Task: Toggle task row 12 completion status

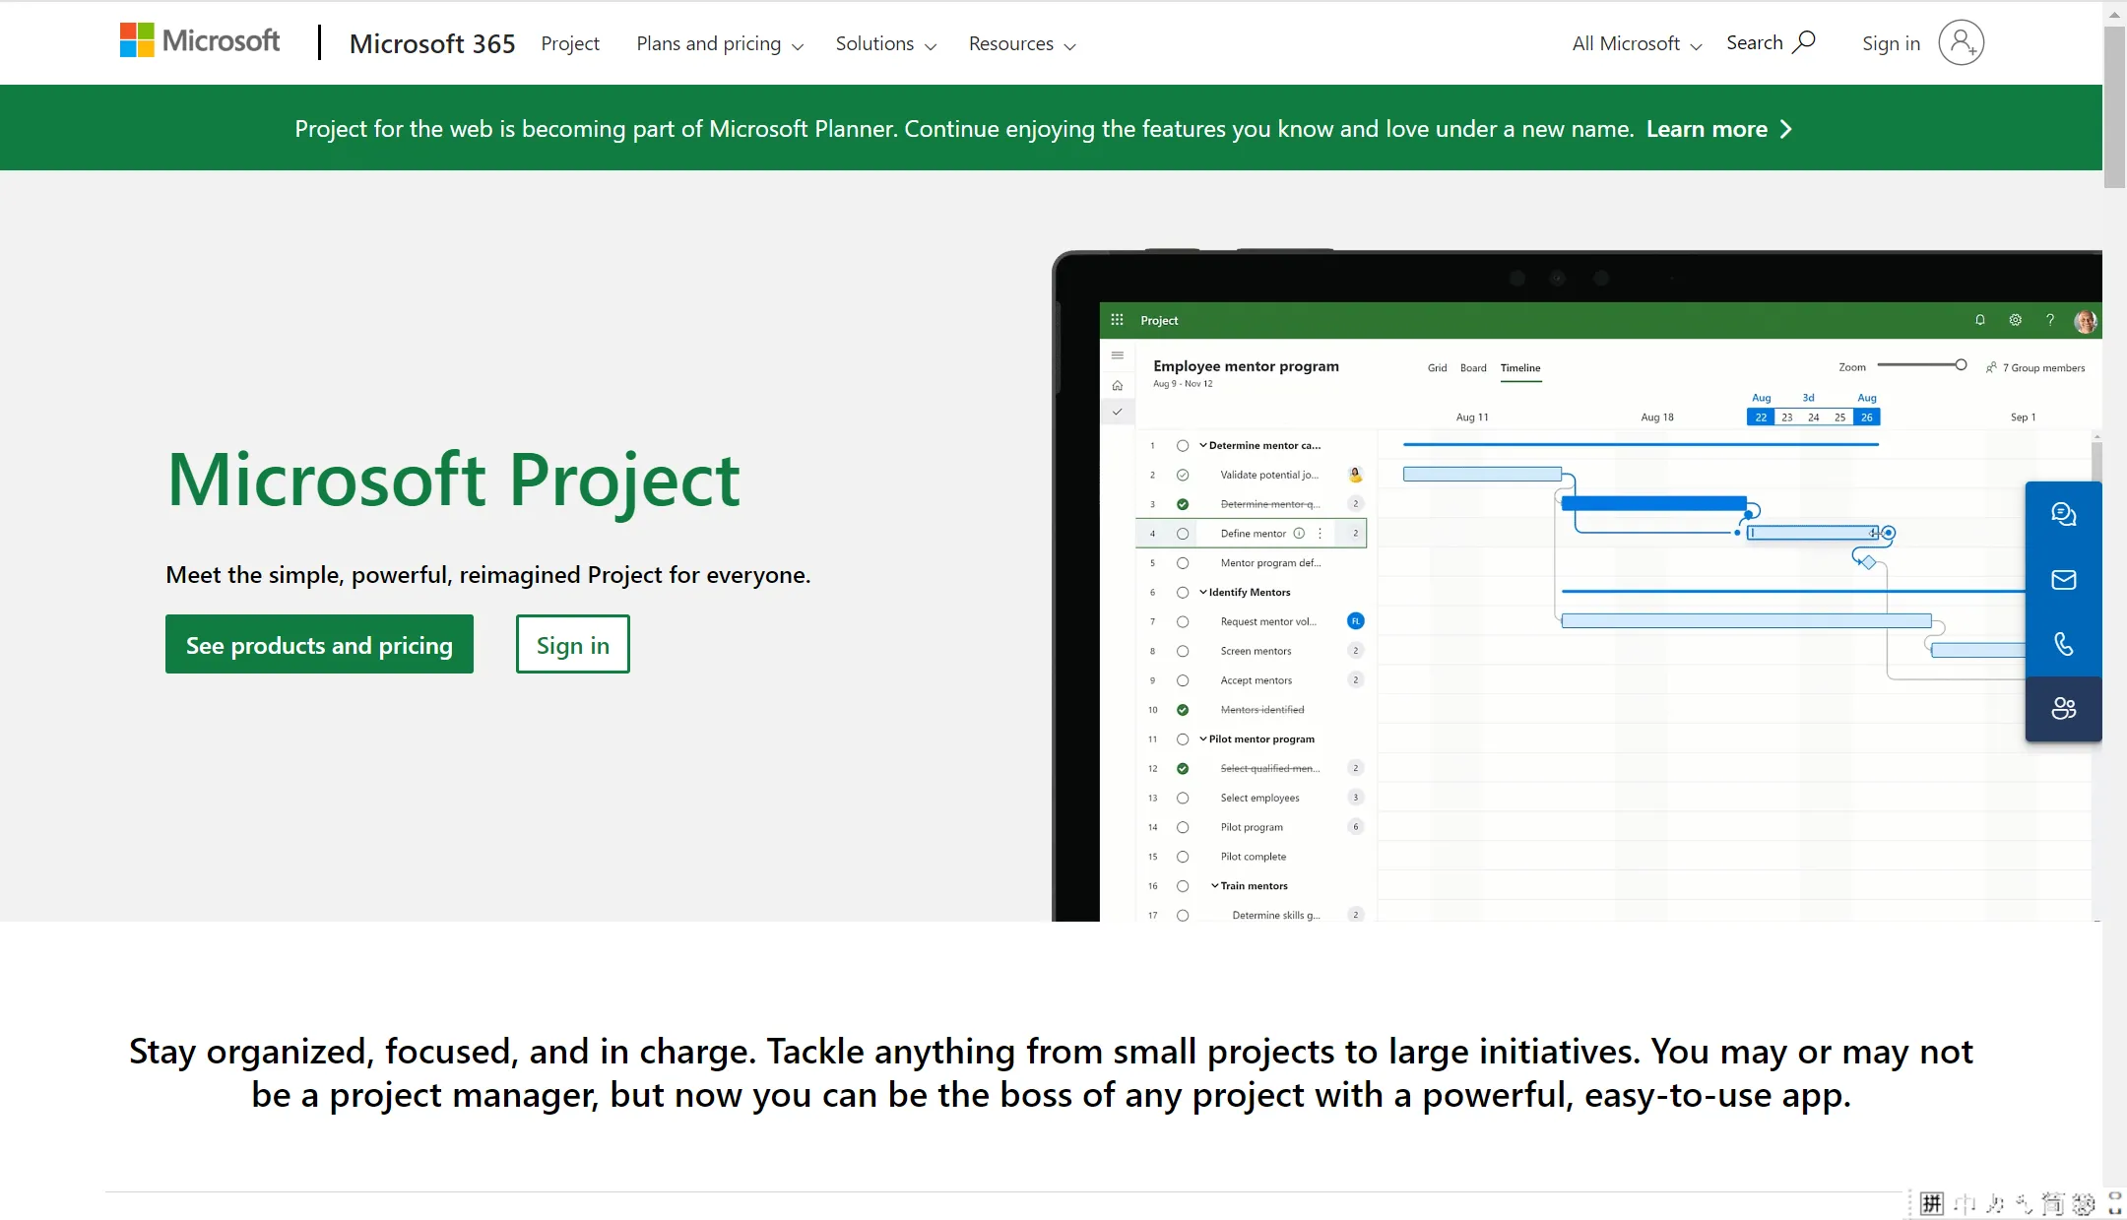Action: pos(1184,767)
